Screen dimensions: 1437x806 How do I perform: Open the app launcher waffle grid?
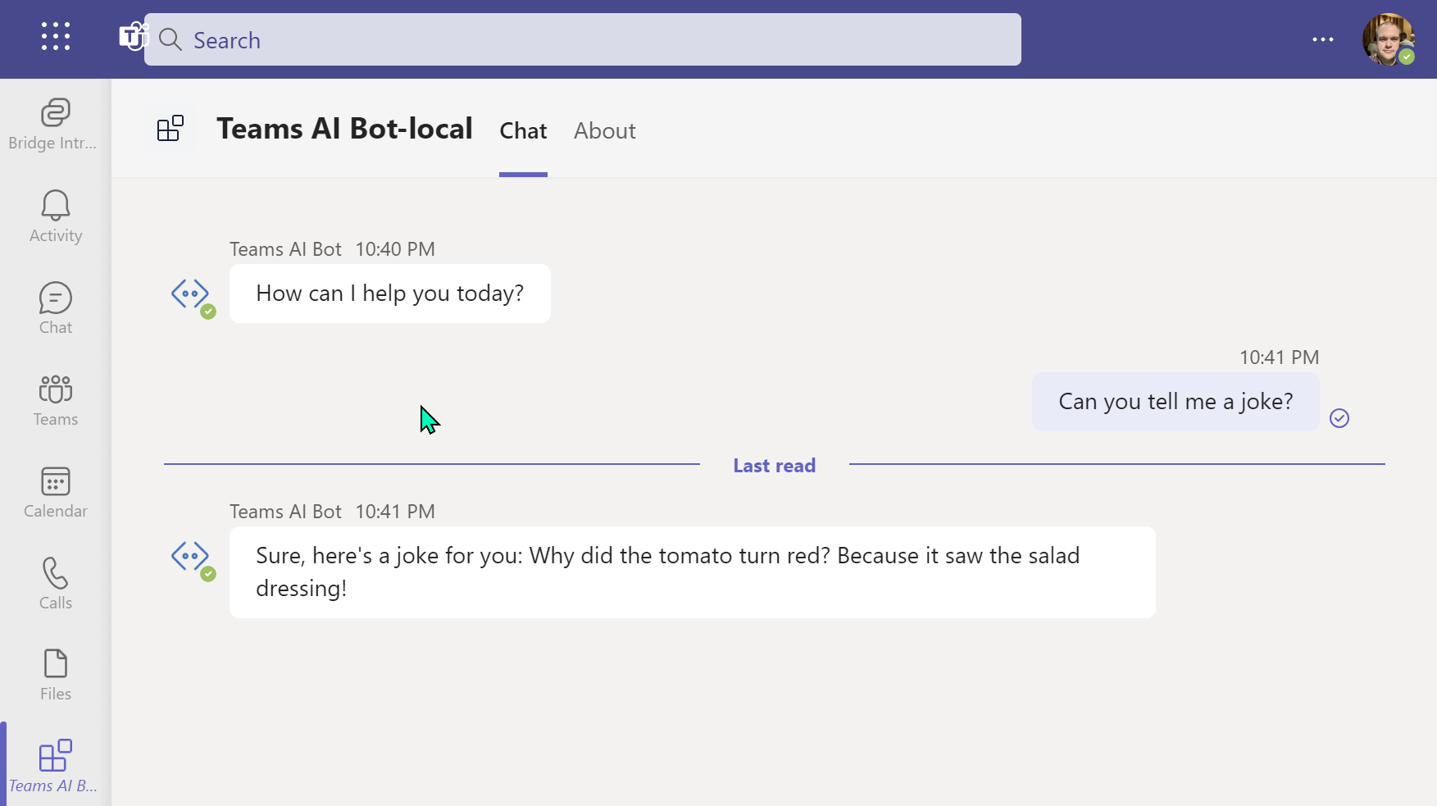click(56, 37)
